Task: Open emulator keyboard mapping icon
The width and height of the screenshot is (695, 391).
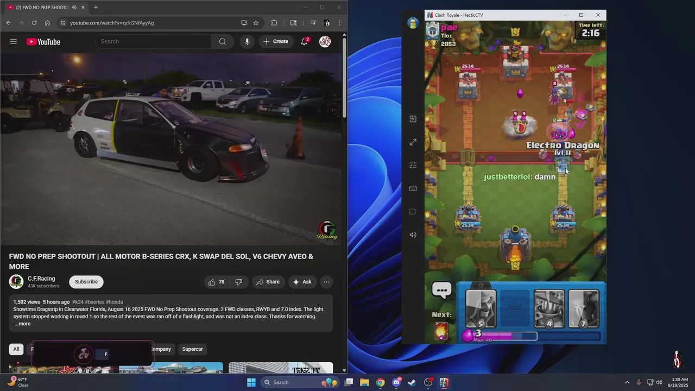Action: click(x=413, y=188)
